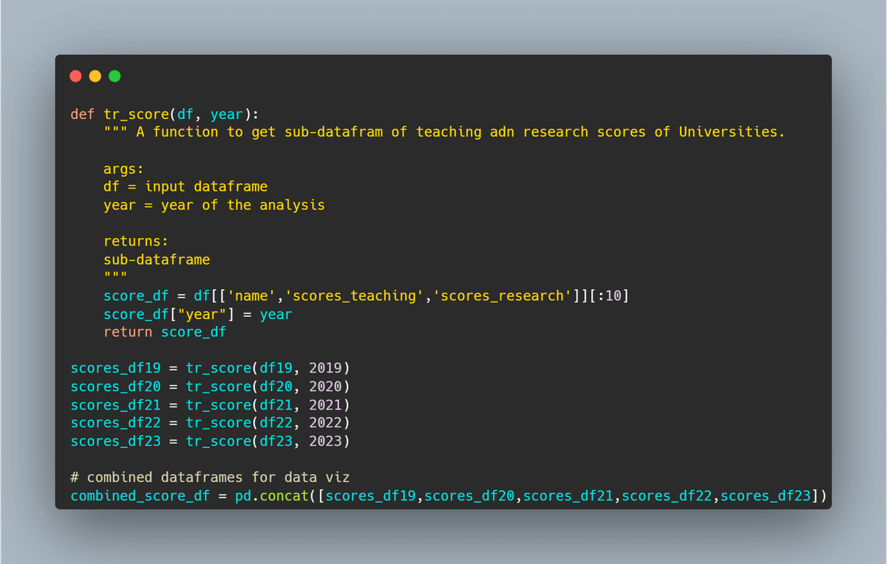
Task: Click the number 2019 argument
Action: [324, 368]
